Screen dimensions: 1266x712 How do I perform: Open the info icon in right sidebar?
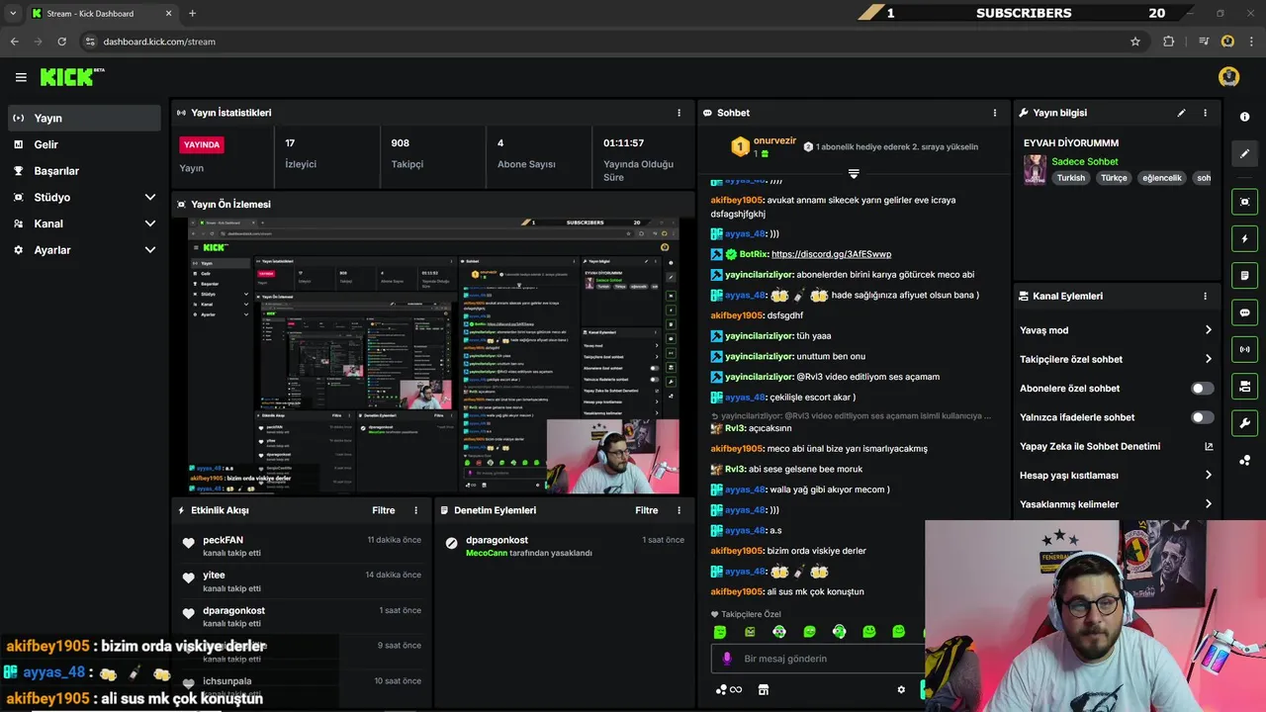pos(1244,117)
